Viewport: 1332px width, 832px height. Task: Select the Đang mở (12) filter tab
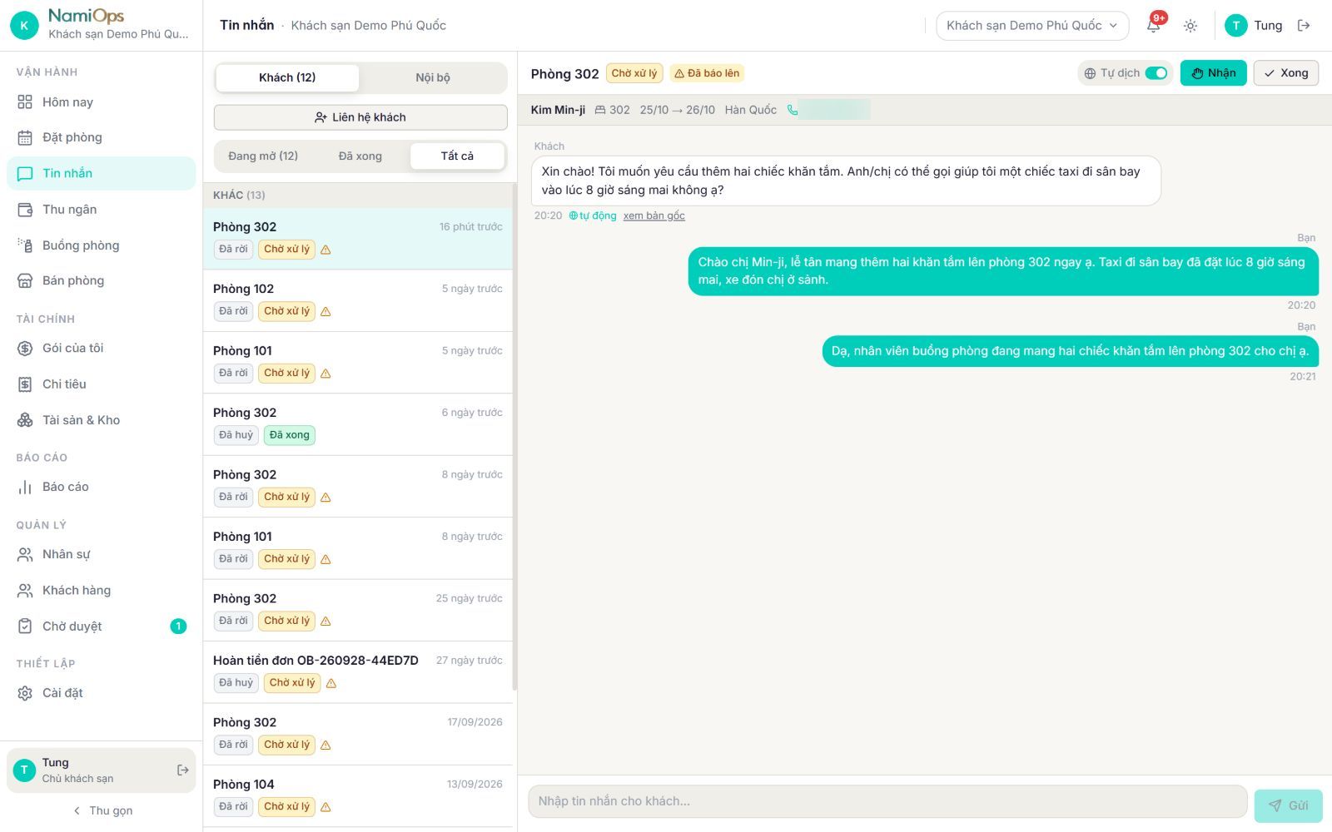click(263, 156)
